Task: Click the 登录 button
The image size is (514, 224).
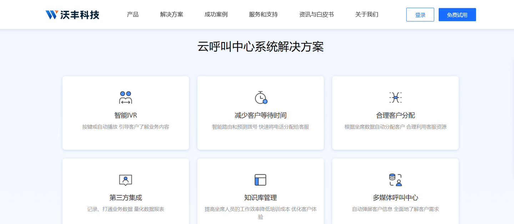Action: point(420,15)
